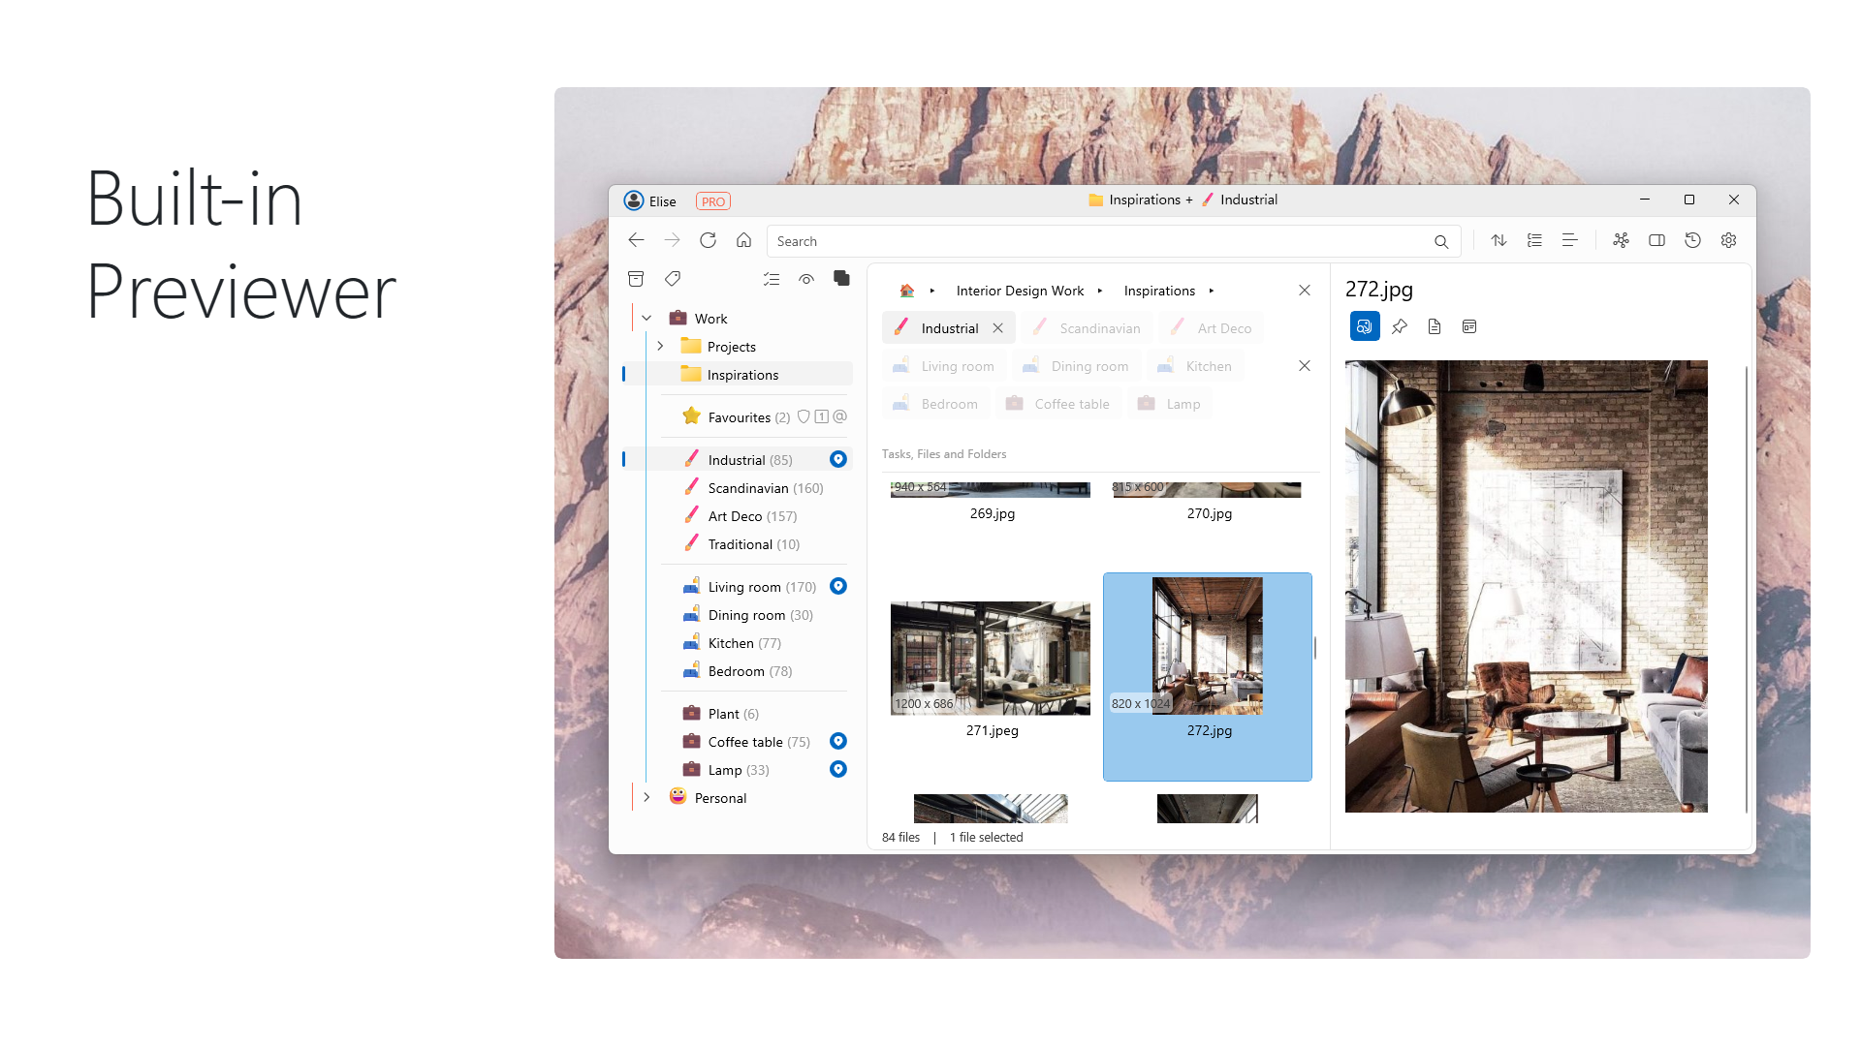The width and height of the screenshot is (1861, 1046).
Task: Open settings gear in the toolbar
Action: [1728, 240]
